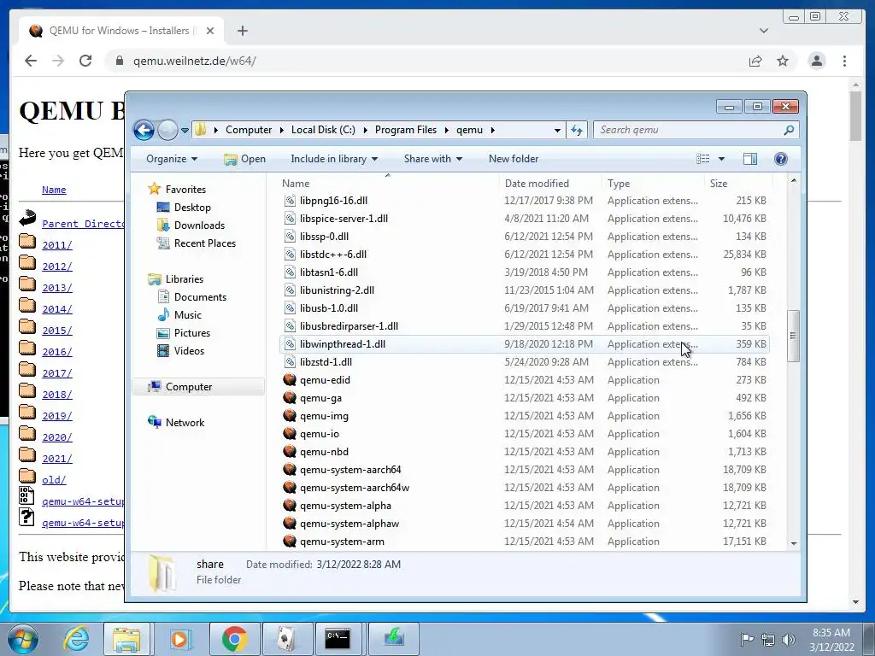
Task: Open Command Prompt from taskbar
Action: click(338, 639)
